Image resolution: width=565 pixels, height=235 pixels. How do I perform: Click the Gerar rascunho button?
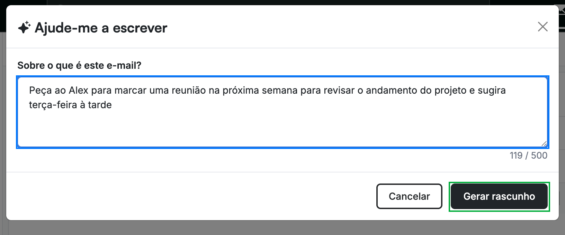499,196
